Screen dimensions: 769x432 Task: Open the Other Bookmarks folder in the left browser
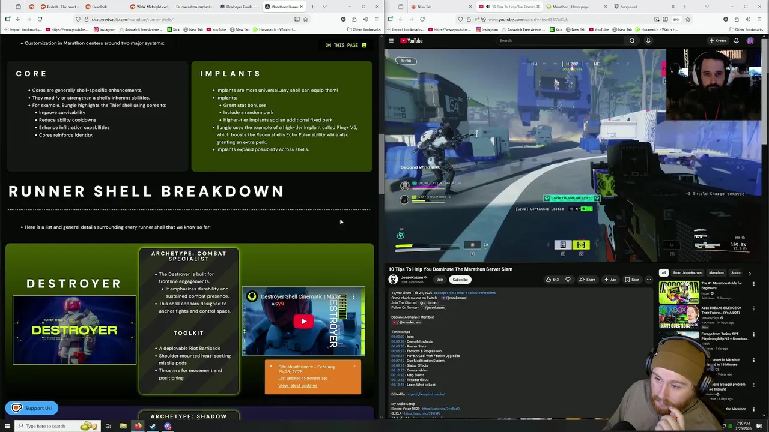(x=363, y=29)
